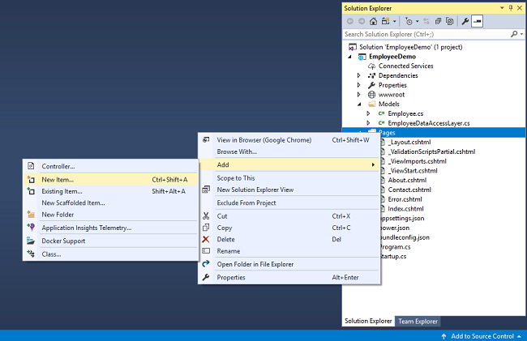Select Index.cshtml file
The width and height of the screenshot is (527, 341).
click(405, 209)
